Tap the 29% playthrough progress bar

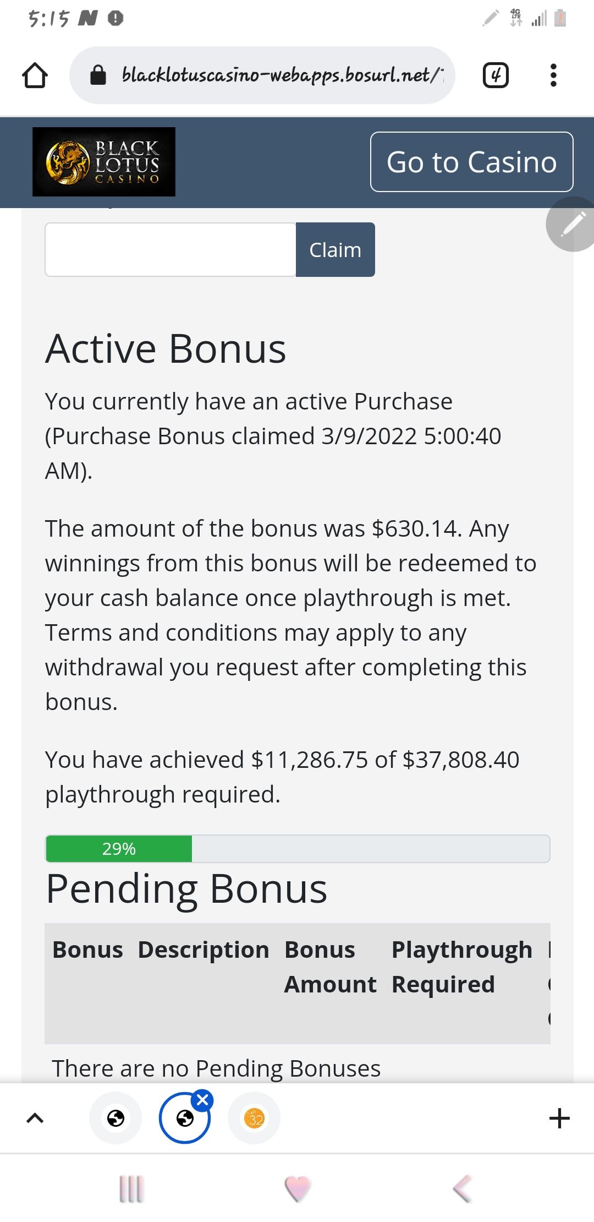point(298,848)
